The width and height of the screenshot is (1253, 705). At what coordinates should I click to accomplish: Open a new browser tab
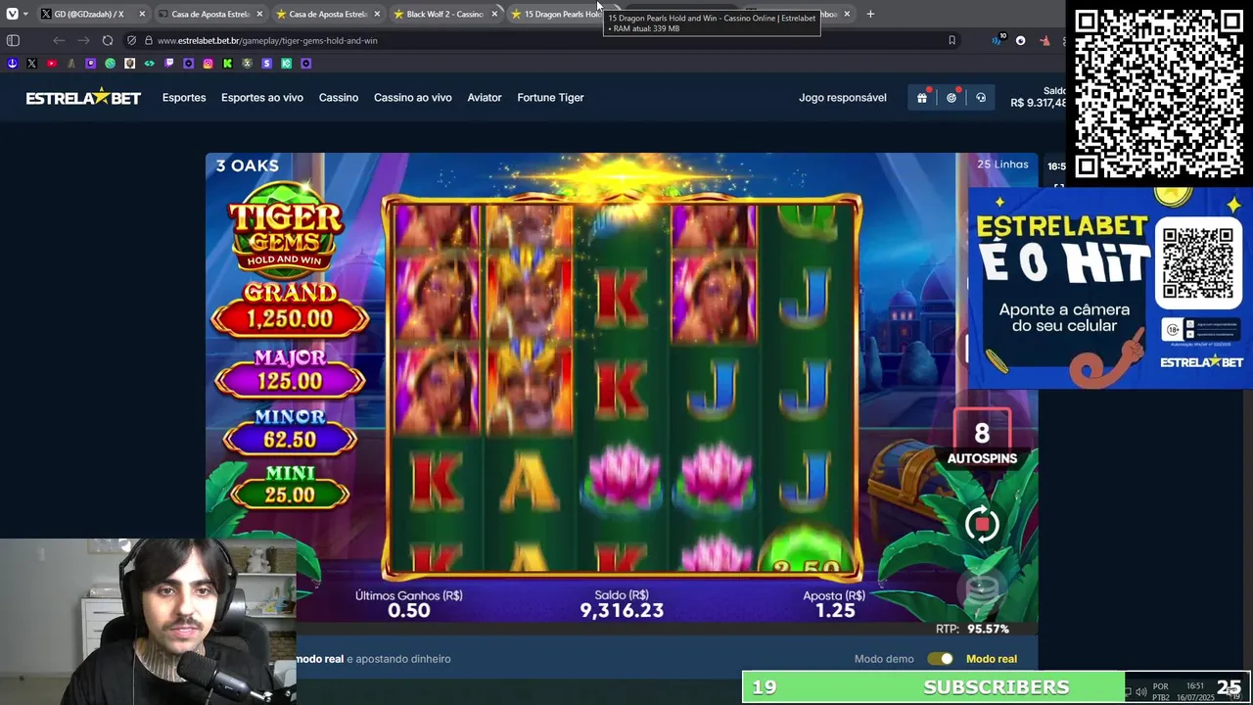click(870, 14)
